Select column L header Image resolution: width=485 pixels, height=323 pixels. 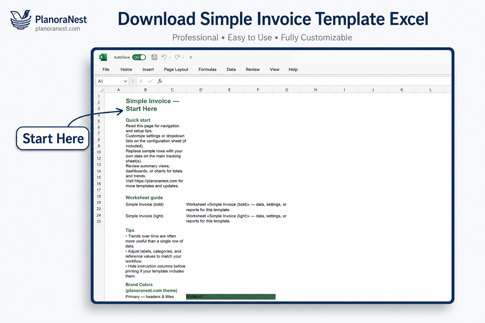[x=430, y=90]
